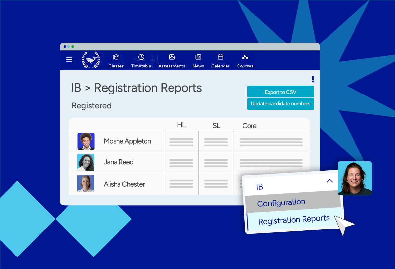Click the Calendar page icon
This screenshot has height=269, width=395.
tap(221, 57)
